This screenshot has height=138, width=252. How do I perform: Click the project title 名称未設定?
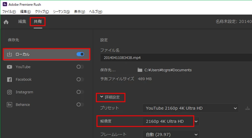(x=234, y=21)
